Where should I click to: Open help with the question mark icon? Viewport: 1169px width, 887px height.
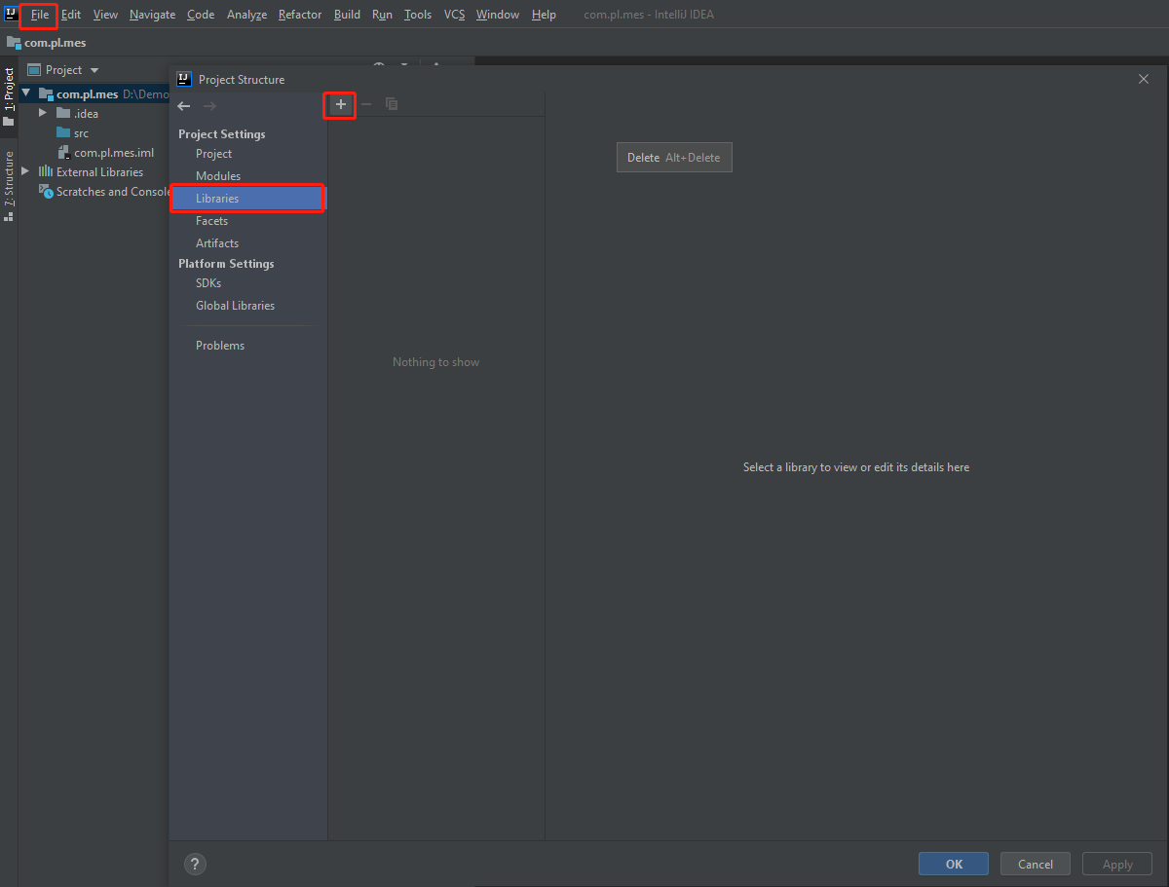coord(195,864)
